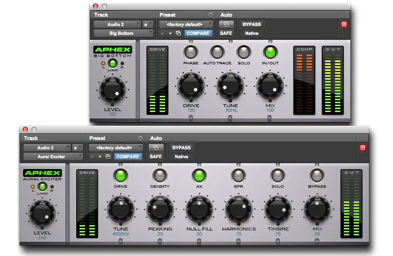The image size is (393, 256).
Task: Toggle Solo button in Big Bottom window
Action: pos(244,53)
